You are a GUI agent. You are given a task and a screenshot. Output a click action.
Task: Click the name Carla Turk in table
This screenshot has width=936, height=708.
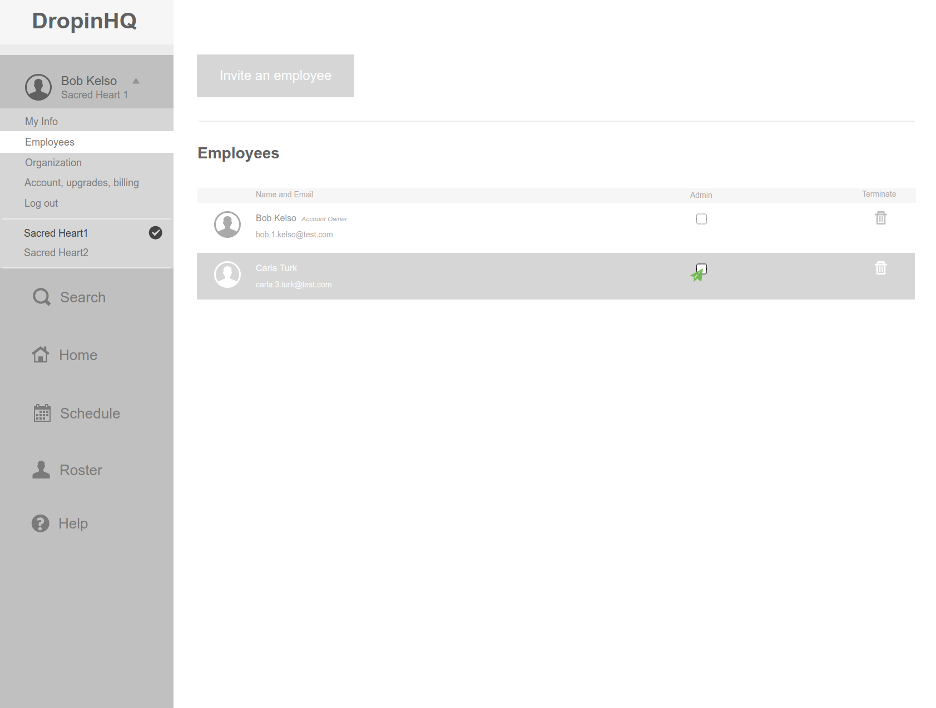(276, 268)
